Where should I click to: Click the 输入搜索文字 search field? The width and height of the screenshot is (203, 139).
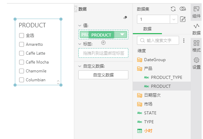click(x=158, y=40)
